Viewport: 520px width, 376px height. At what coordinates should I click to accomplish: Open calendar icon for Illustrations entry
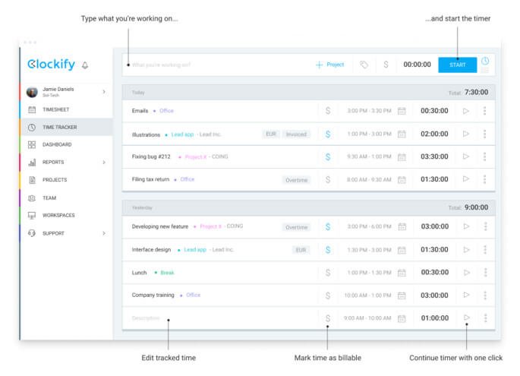pyautogui.click(x=402, y=134)
